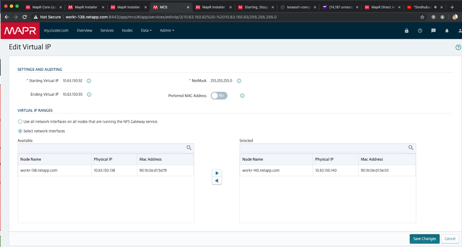This screenshot has width=462, height=247.
Task: Toggle the Preferred MAC Address switch
Action: tap(219, 96)
